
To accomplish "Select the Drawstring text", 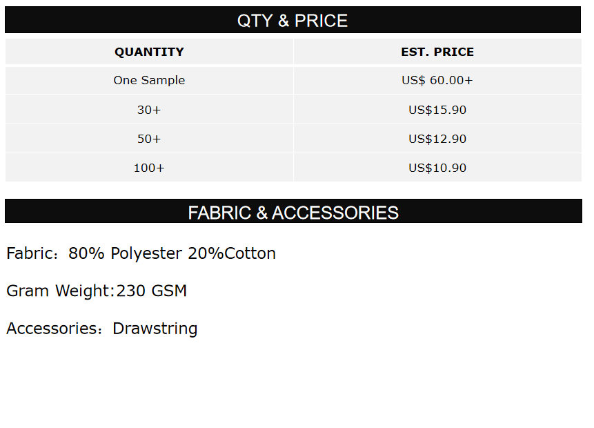I will 155,328.
